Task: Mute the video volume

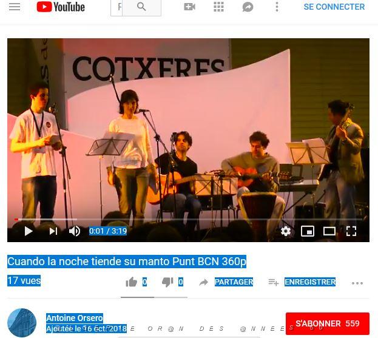Action: click(75, 231)
